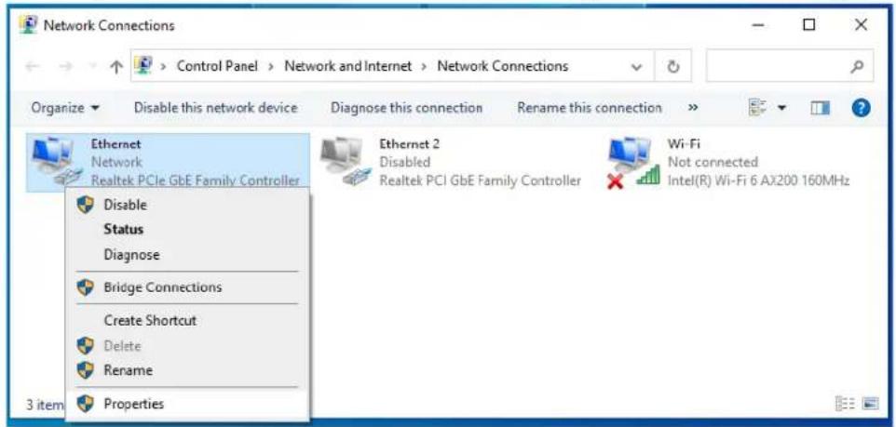This screenshot has width=896, height=427.
Task: Open Status from the context menu
Action: tap(187, 230)
